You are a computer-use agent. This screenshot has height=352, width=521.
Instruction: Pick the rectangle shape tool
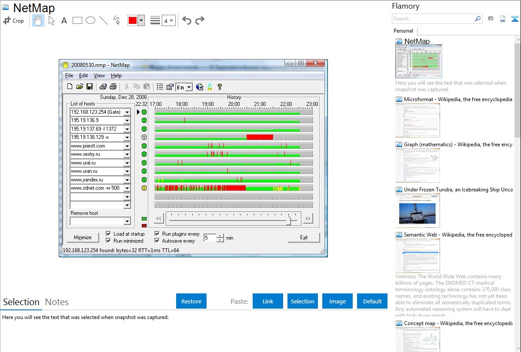[77, 20]
